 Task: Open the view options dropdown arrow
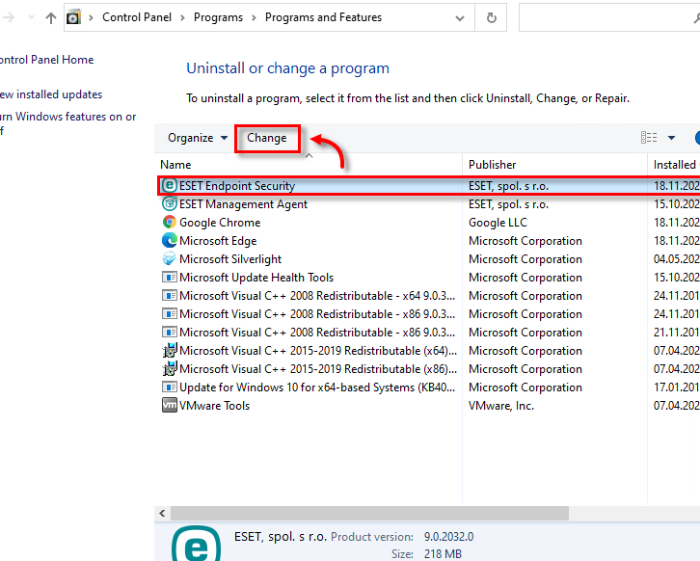pyautogui.click(x=671, y=138)
